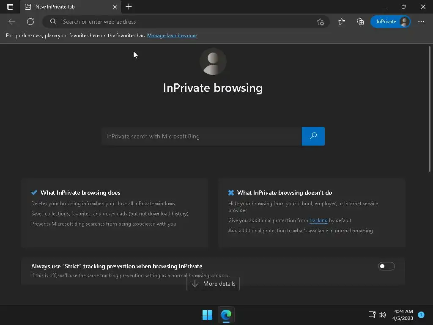Click the page vertical scrollbar

[x=430, y=109]
